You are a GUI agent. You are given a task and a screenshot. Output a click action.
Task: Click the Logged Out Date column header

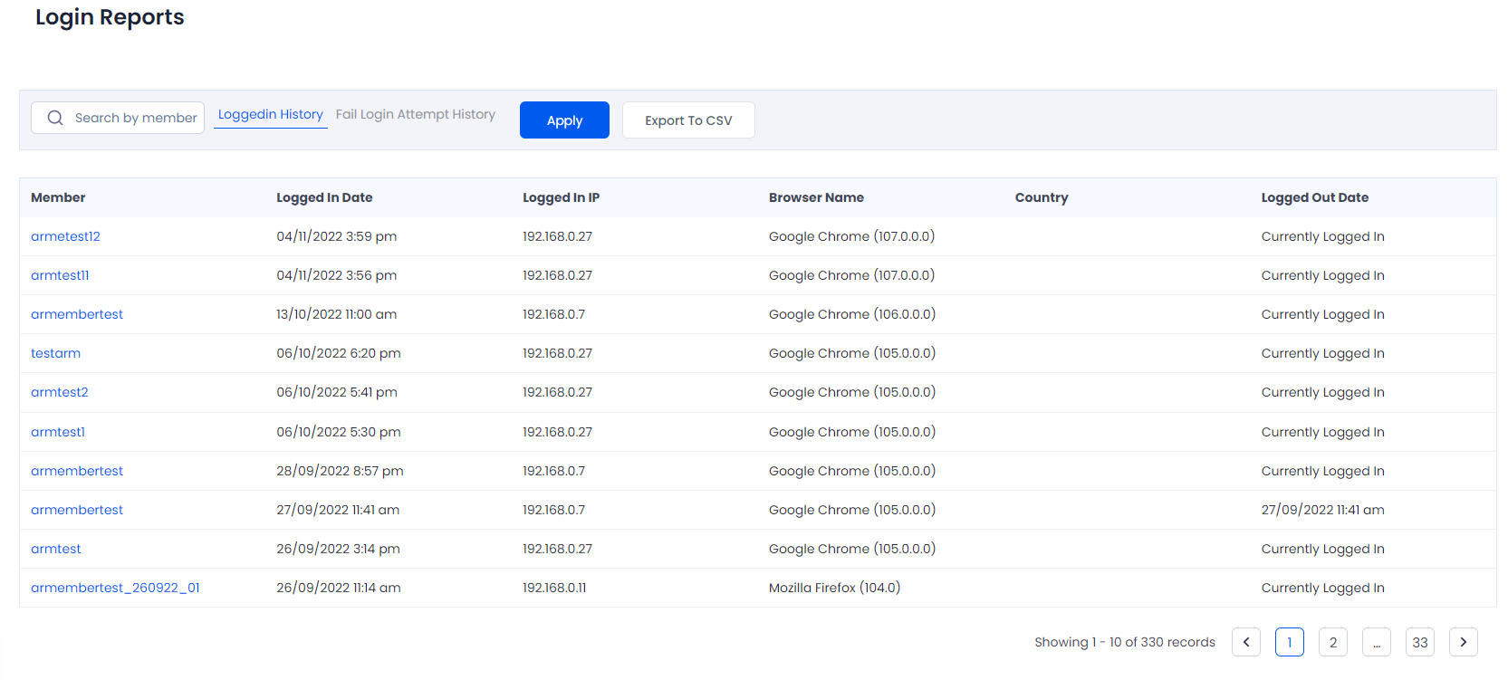coord(1315,197)
